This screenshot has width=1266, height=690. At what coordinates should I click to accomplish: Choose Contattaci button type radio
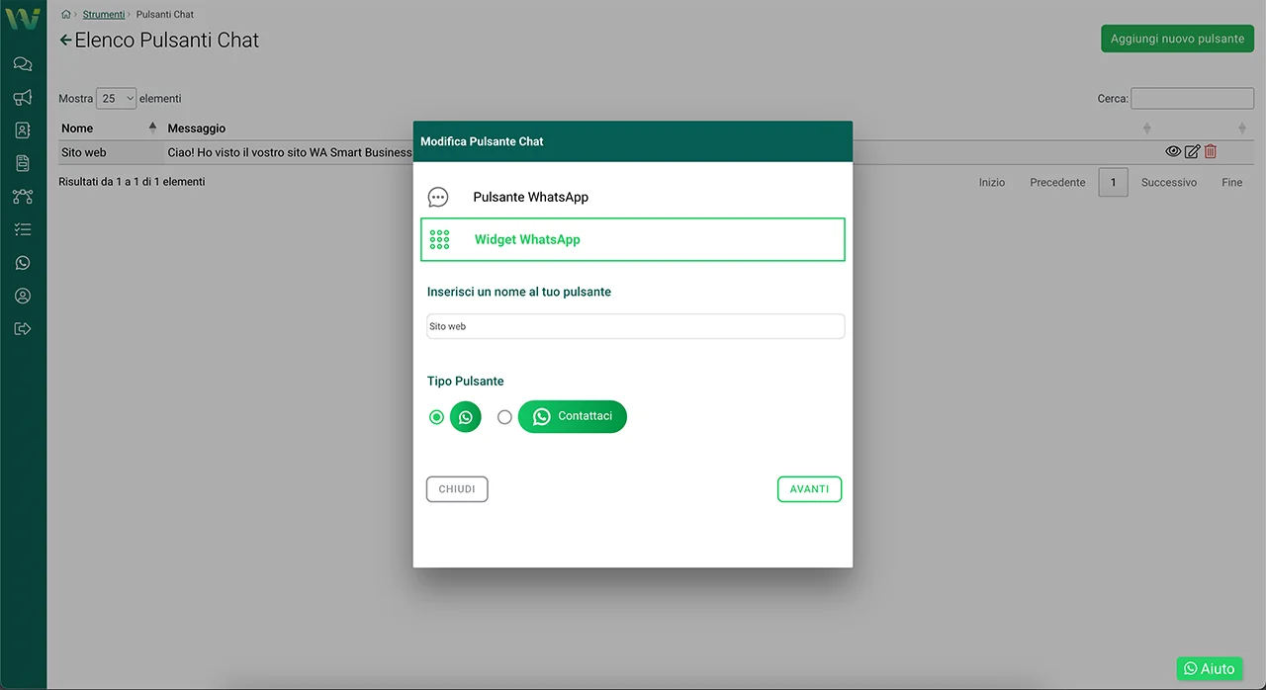click(x=504, y=417)
